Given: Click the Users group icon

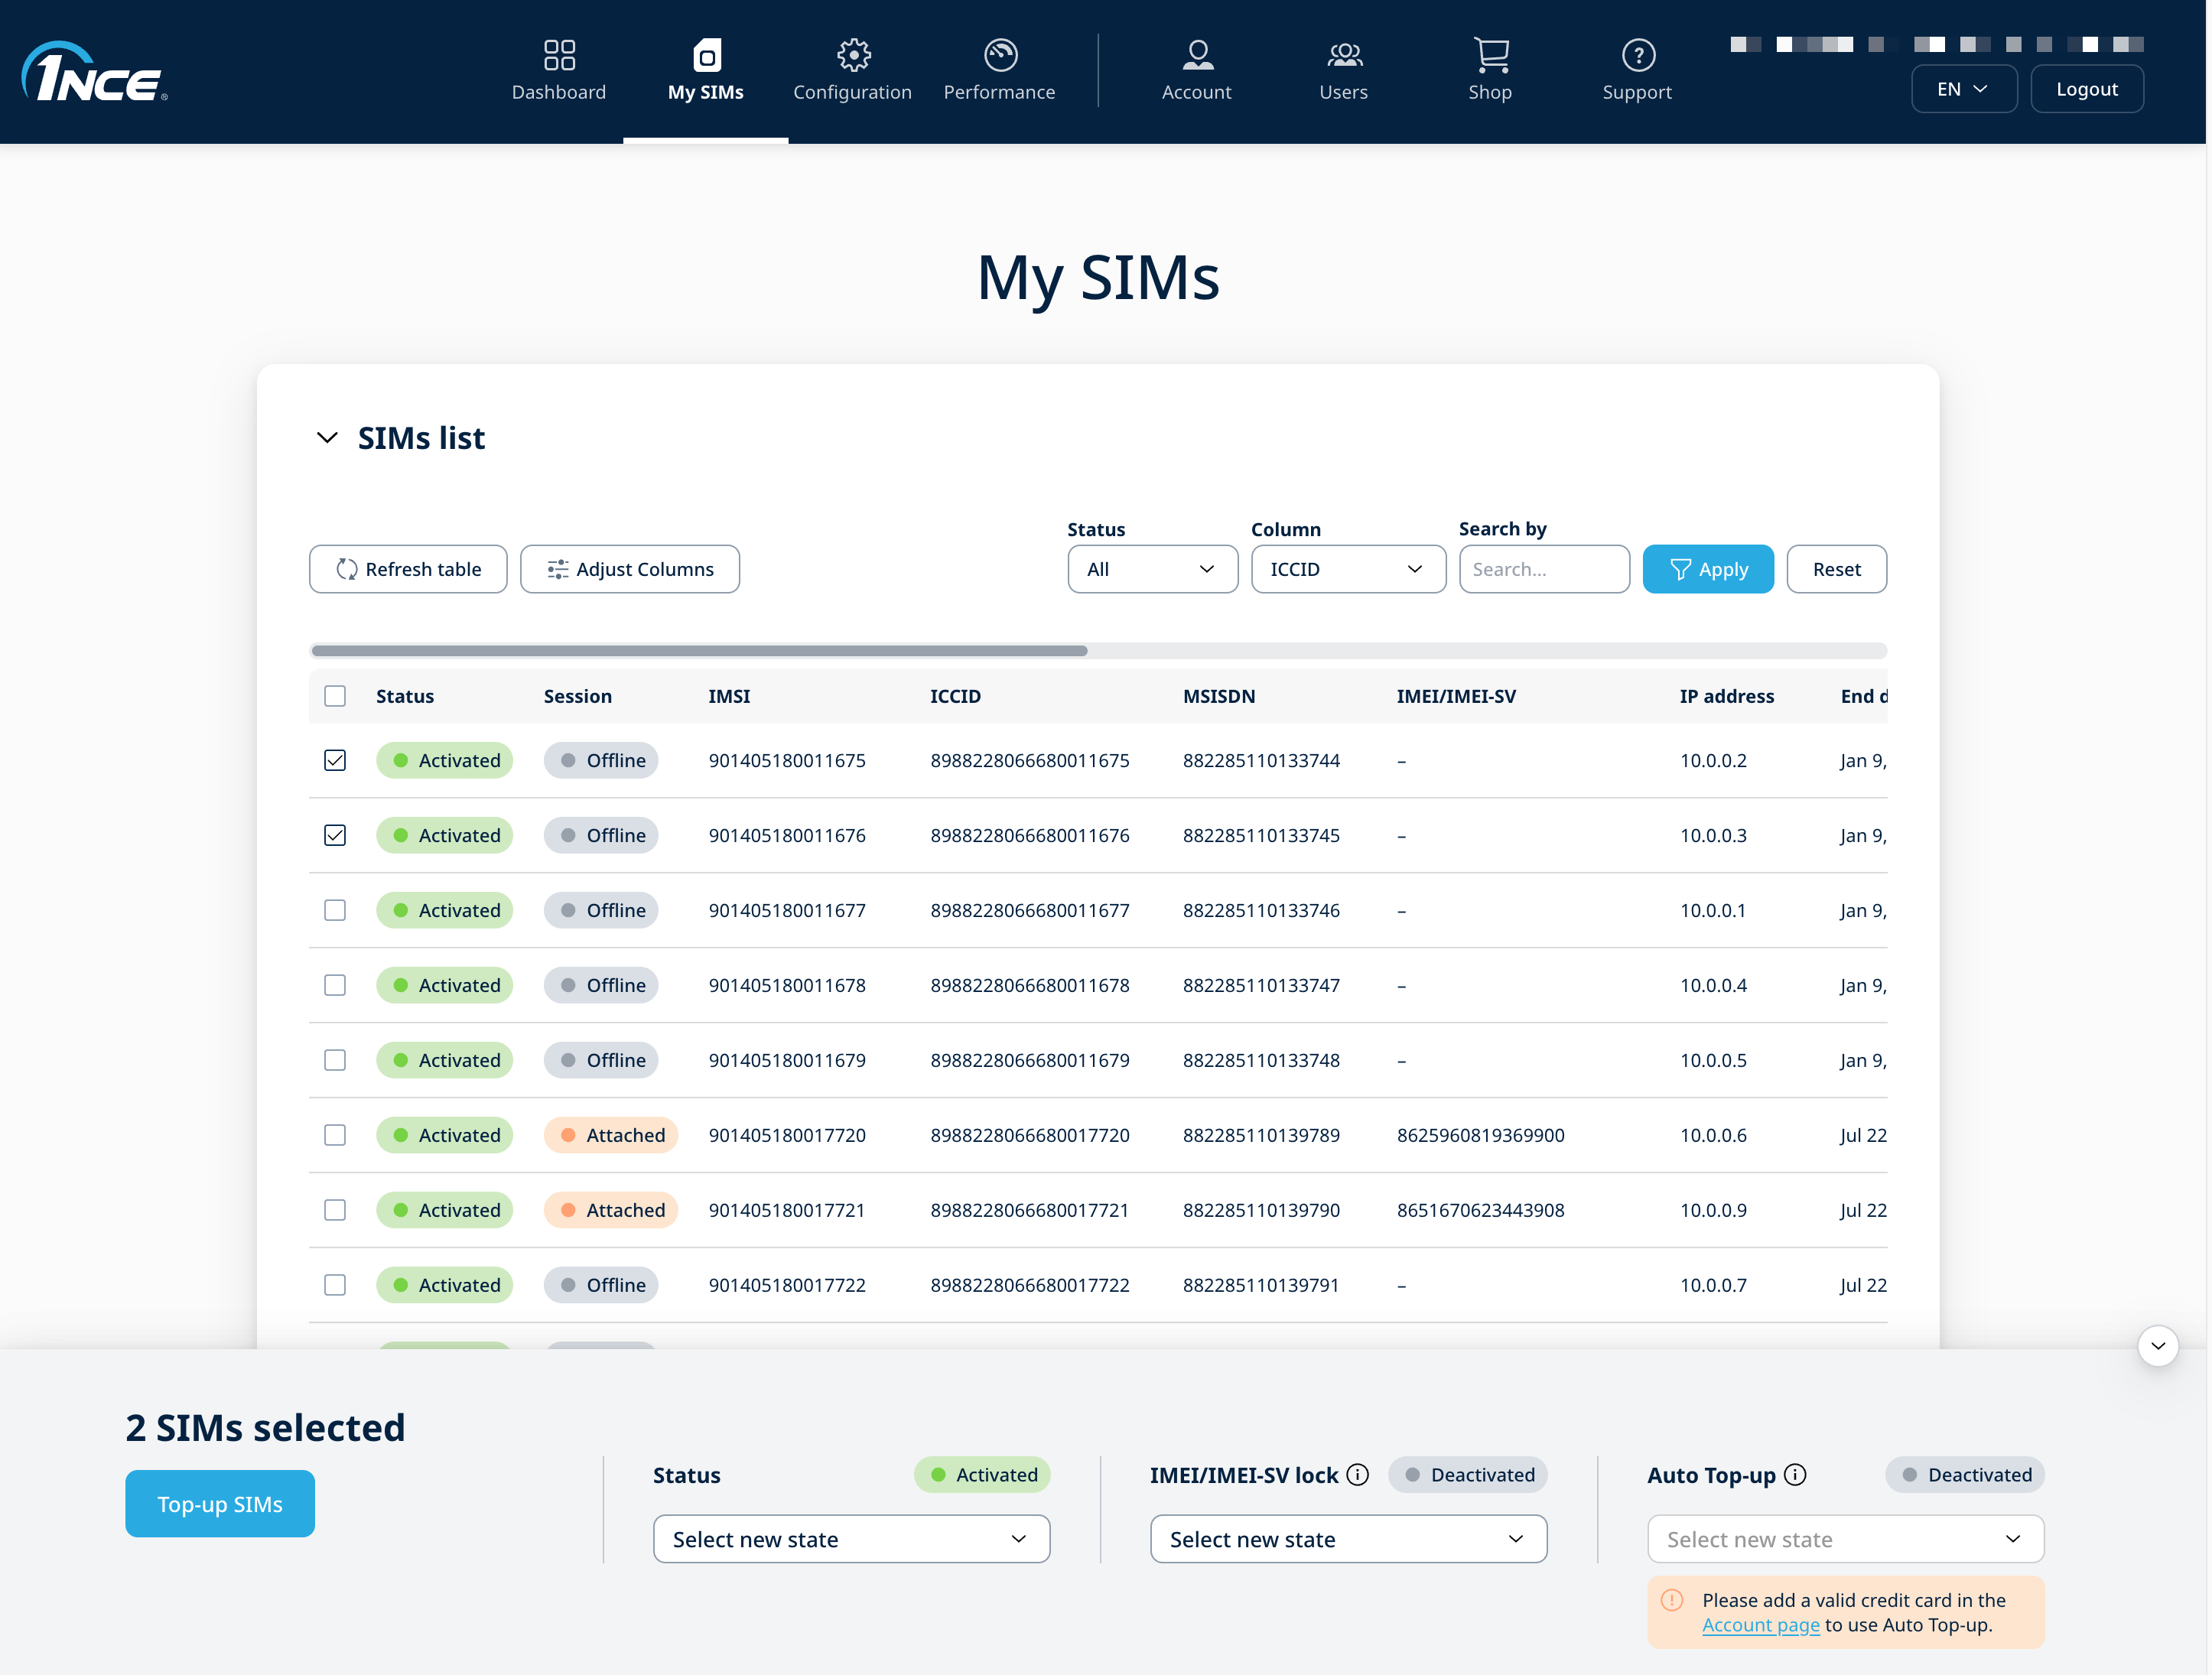Looking at the screenshot, I should (1344, 54).
